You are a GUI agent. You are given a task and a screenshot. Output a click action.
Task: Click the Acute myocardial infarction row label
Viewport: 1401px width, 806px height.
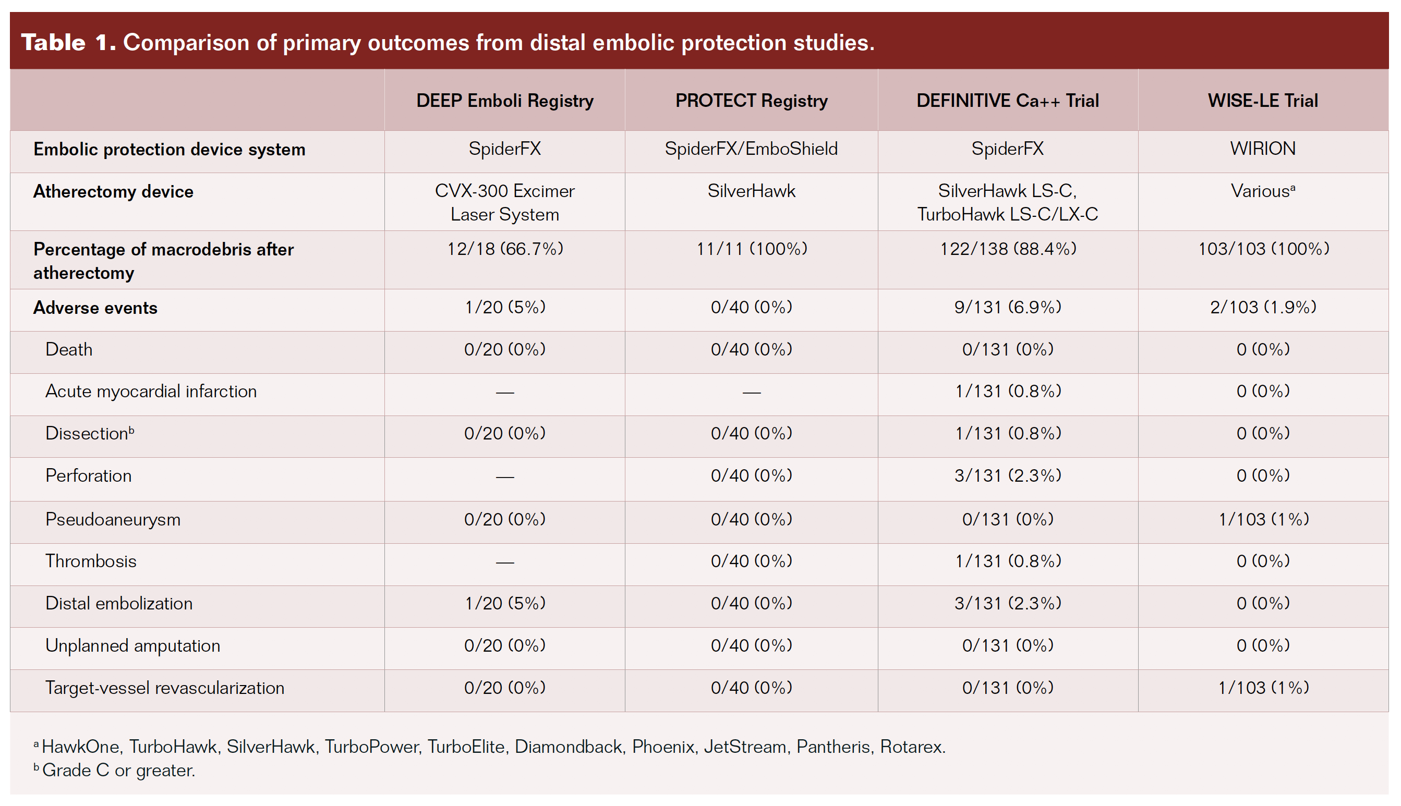point(151,392)
